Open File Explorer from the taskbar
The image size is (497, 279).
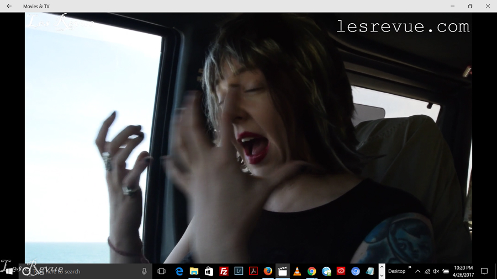click(x=194, y=271)
